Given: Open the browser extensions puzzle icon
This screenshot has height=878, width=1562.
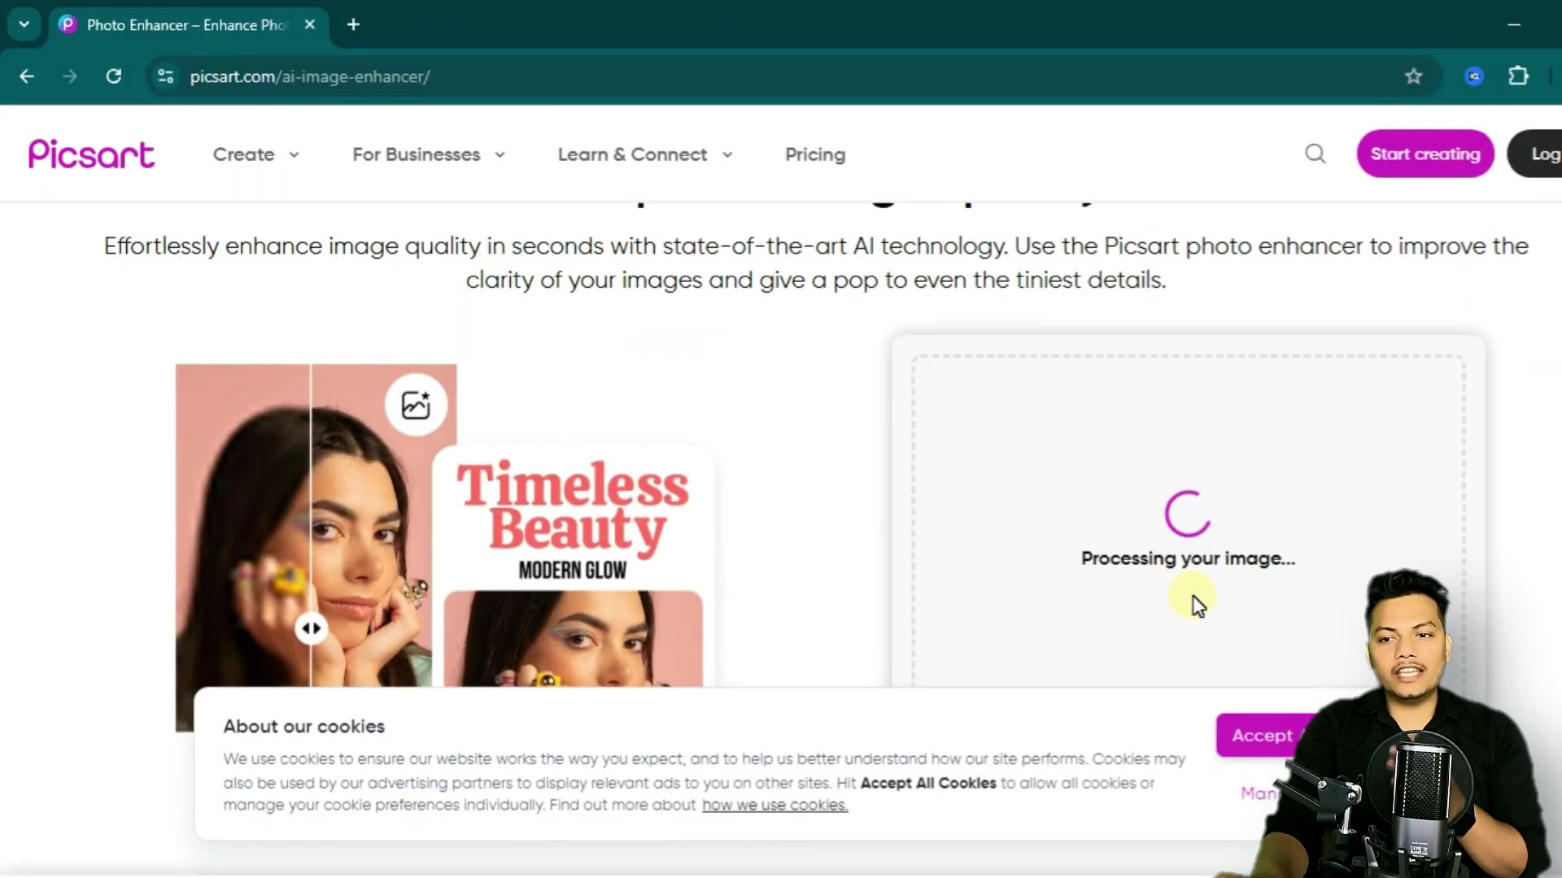Looking at the screenshot, I should pos(1518,76).
